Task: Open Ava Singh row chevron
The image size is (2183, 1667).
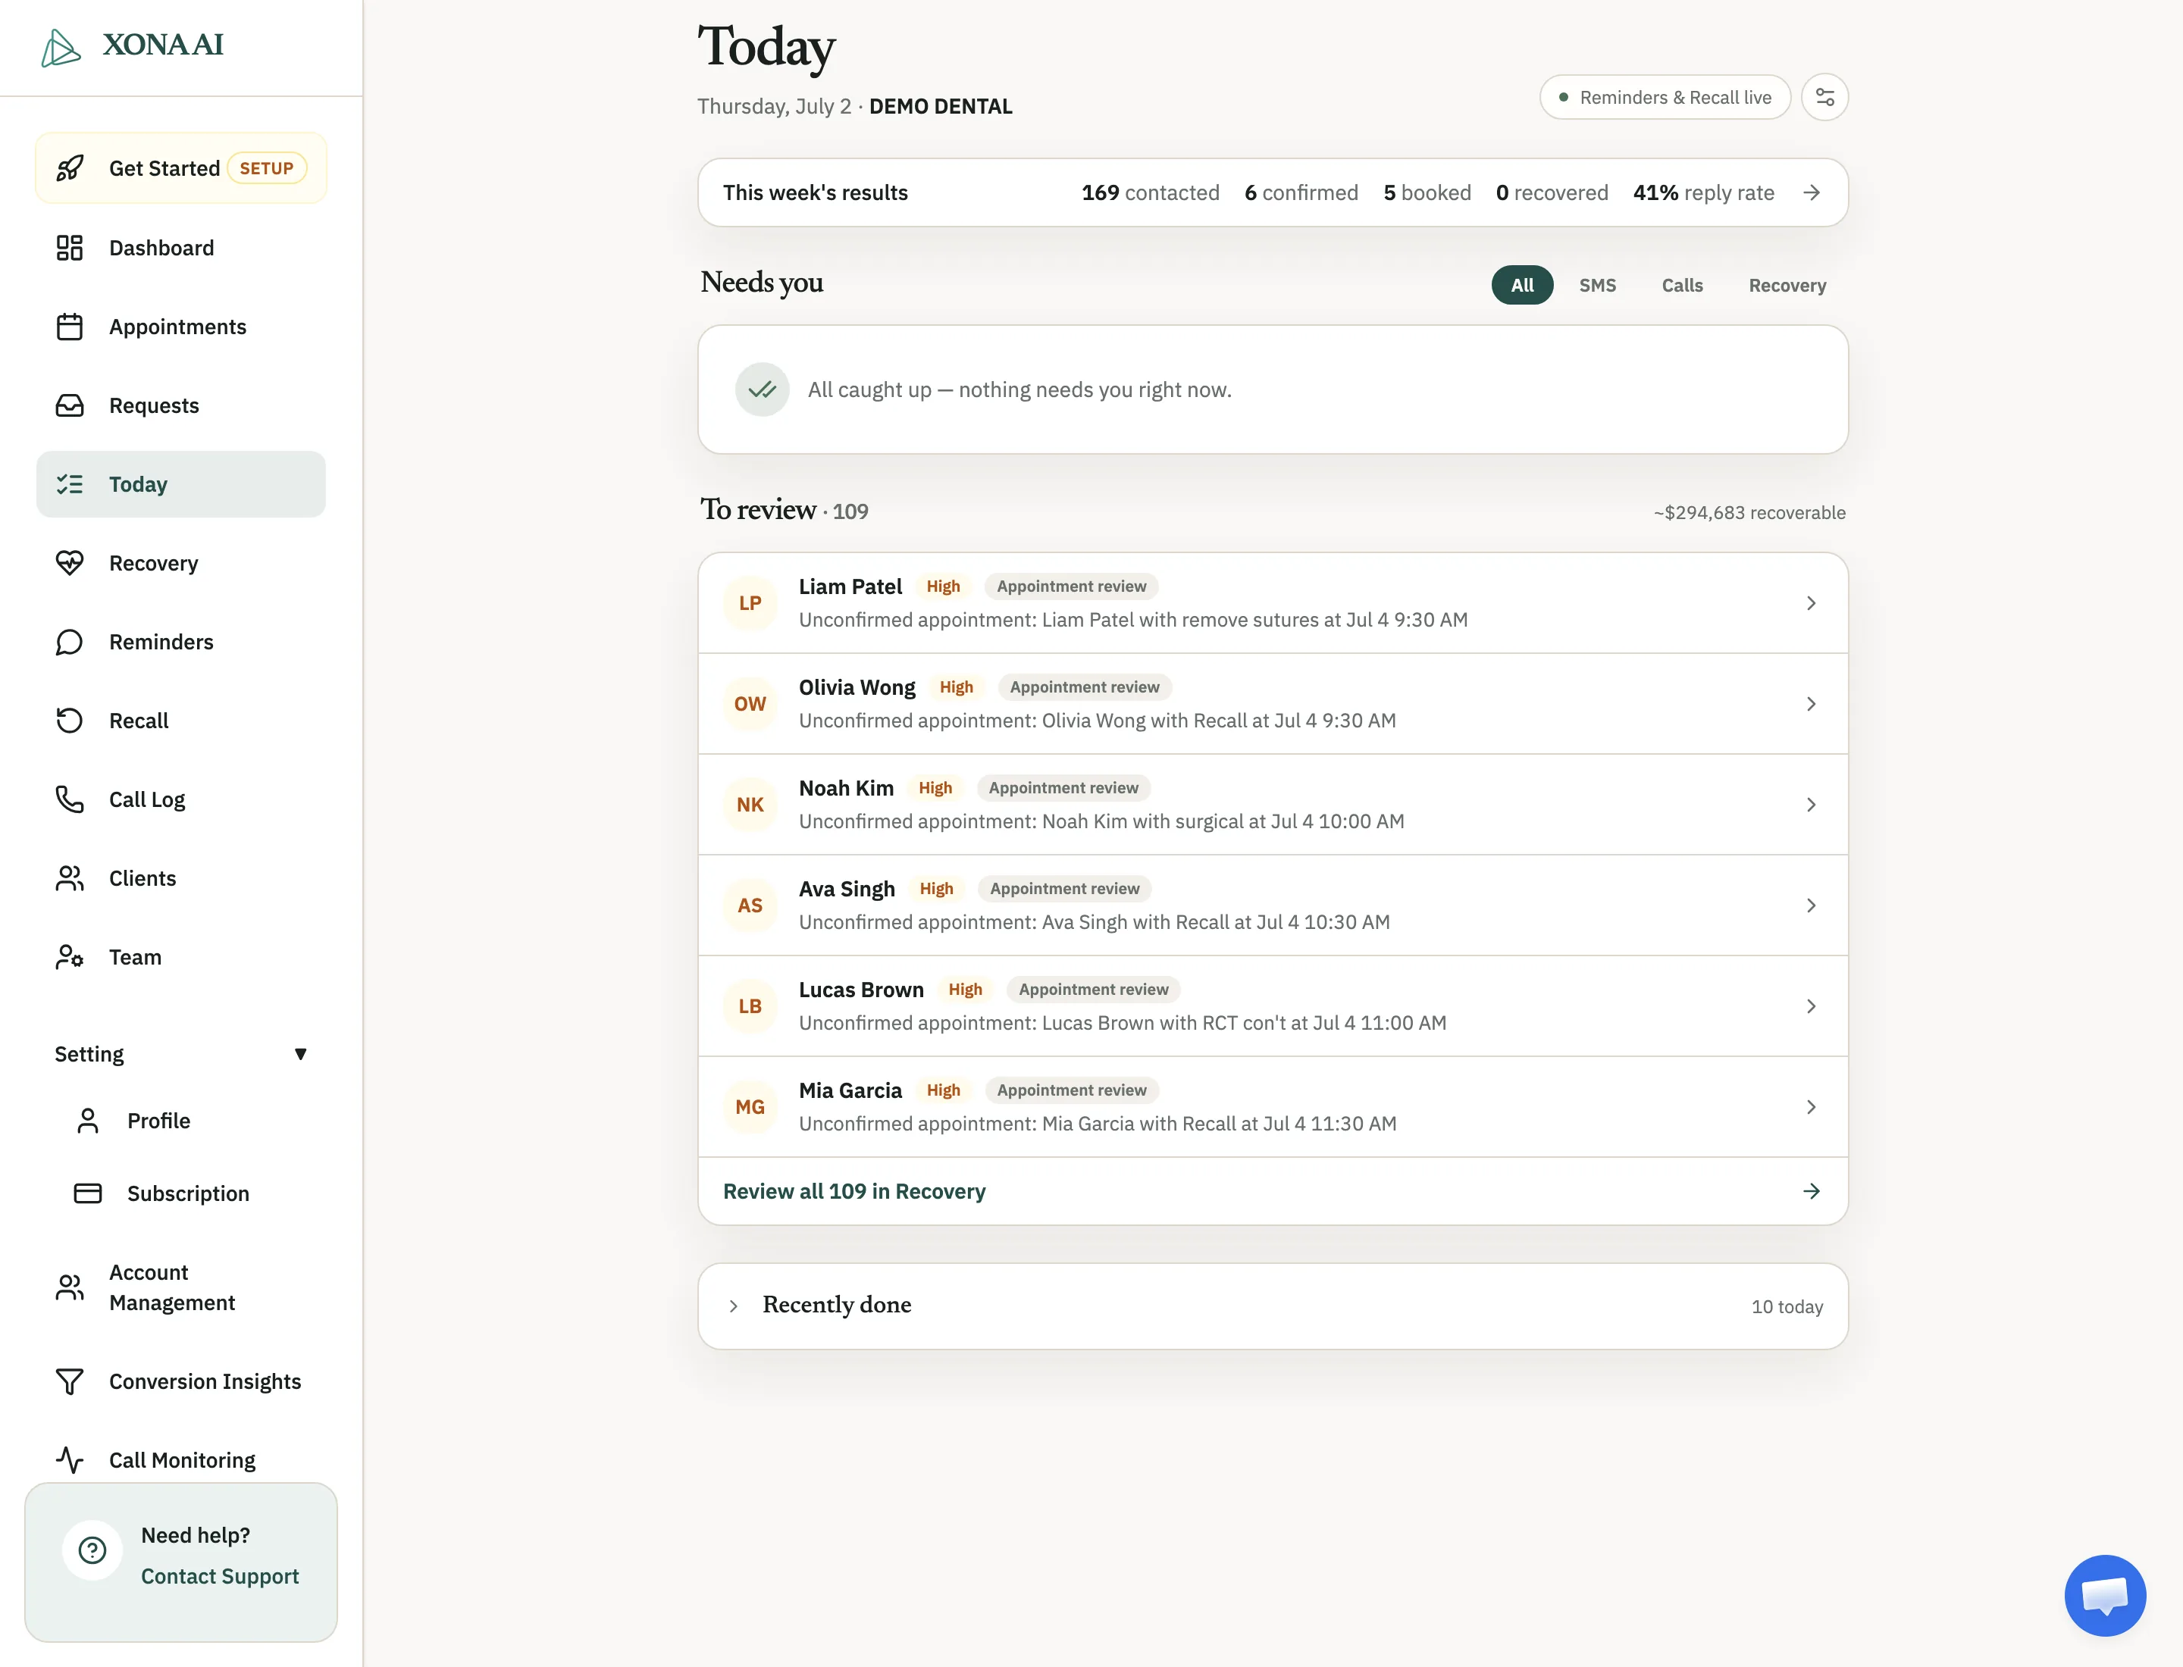Action: [x=1812, y=905]
